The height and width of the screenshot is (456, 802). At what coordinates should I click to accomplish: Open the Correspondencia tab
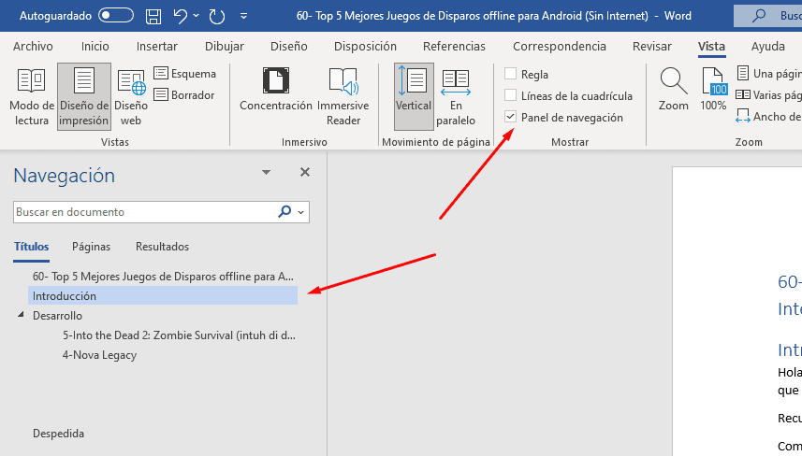[560, 47]
